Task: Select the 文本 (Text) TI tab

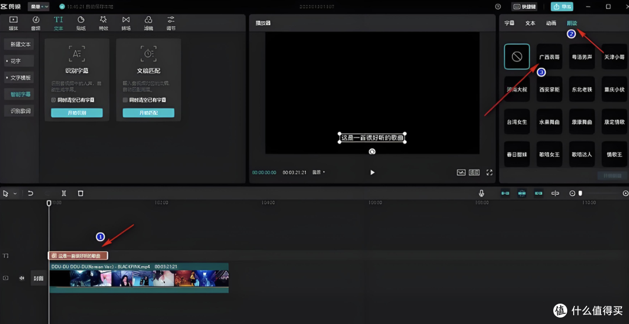Action: pyautogui.click(x=59, y=23)
